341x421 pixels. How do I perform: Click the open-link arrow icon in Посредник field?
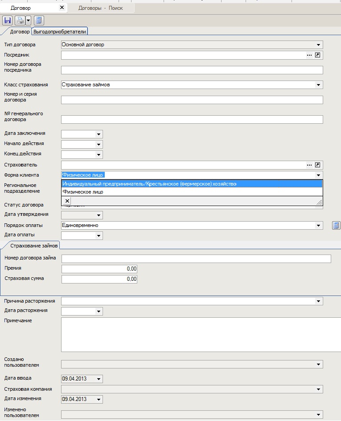click(x=318, y=55)
